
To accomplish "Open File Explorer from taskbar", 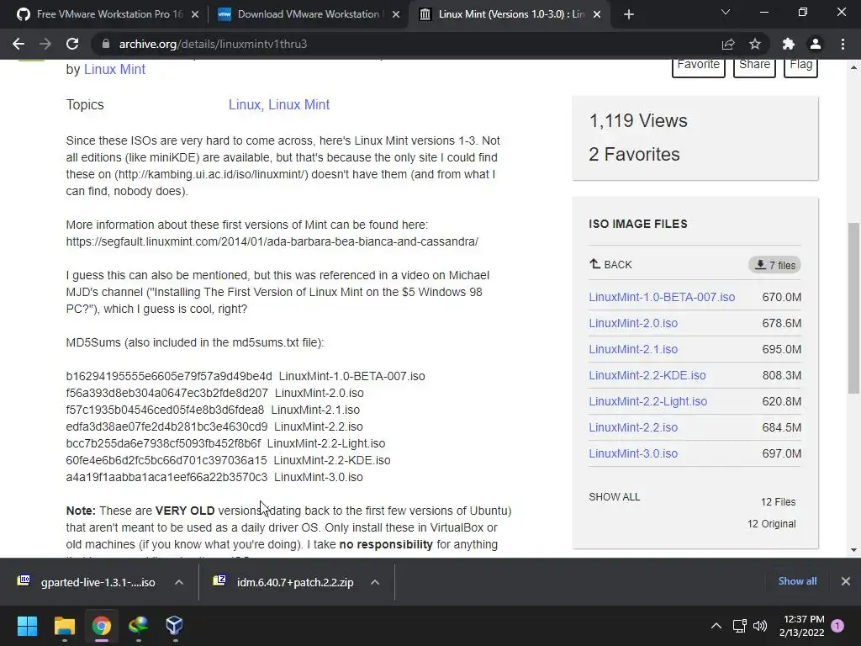I will pos(64,626).
